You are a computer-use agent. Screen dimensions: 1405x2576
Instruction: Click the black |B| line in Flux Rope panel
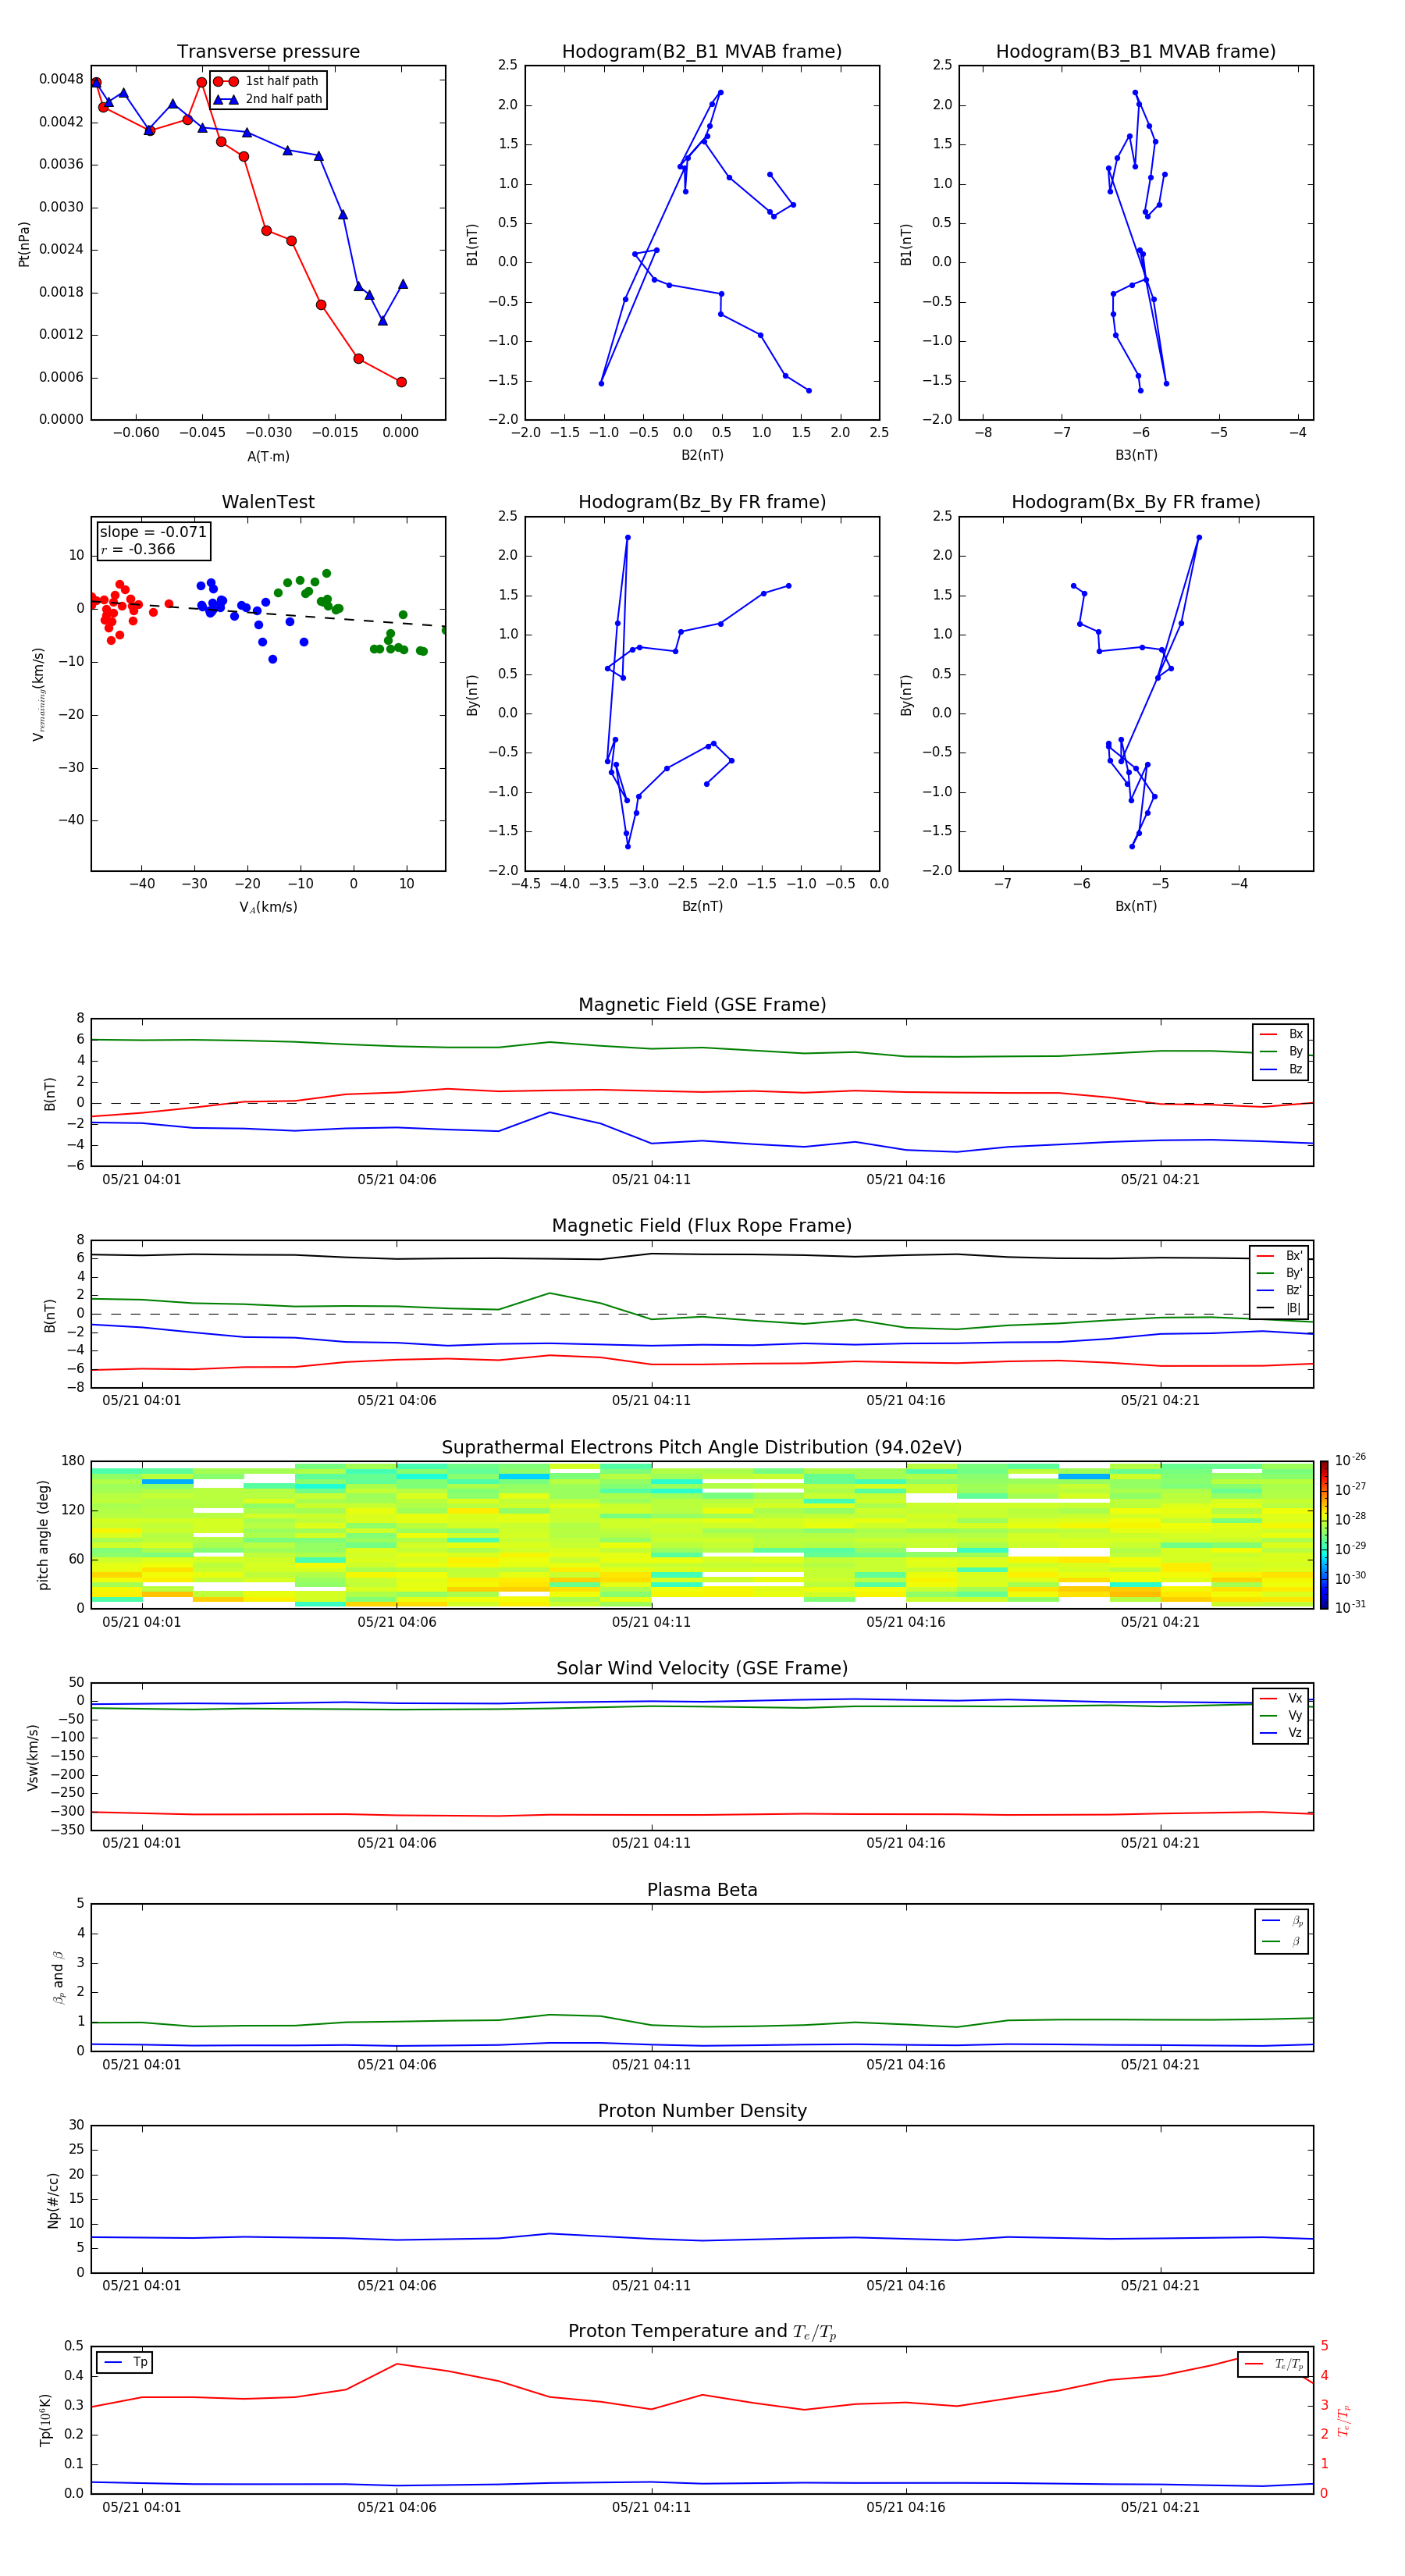coord(702,1257)
